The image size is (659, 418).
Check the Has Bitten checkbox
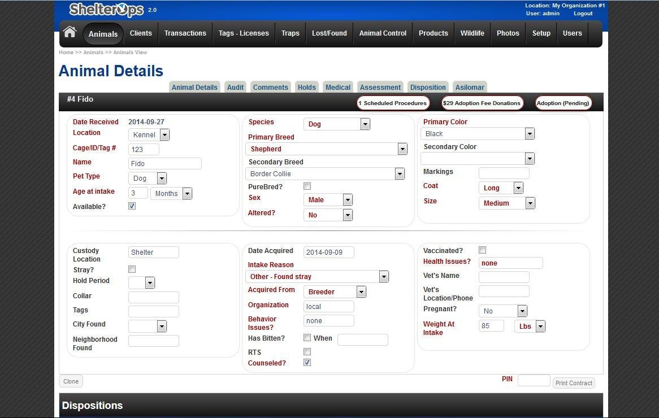(x=307, y=337)
